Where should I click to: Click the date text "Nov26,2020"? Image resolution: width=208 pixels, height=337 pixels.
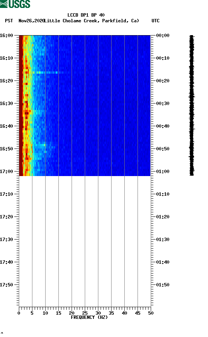[31, 21]
